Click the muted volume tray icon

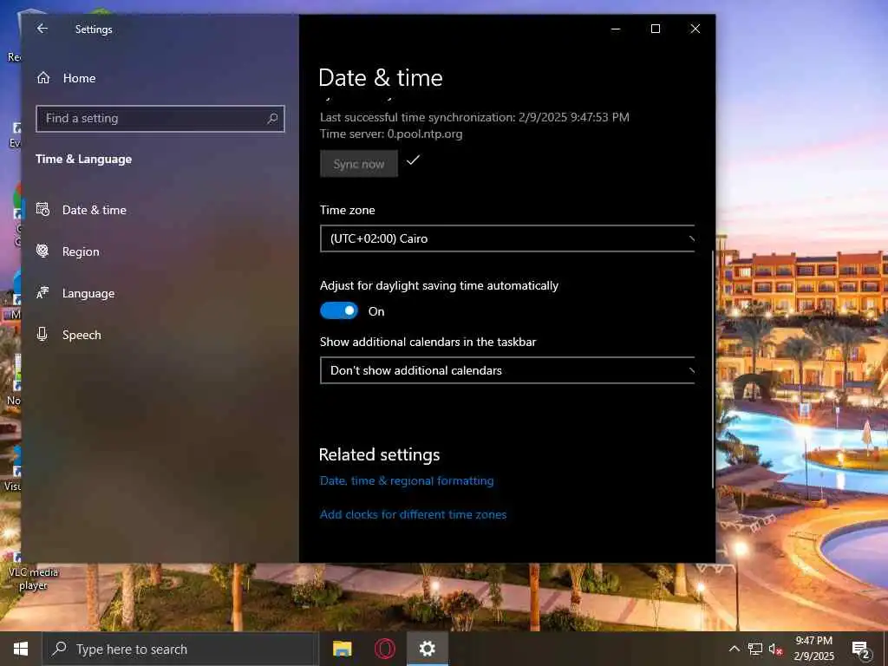[775, 649]
